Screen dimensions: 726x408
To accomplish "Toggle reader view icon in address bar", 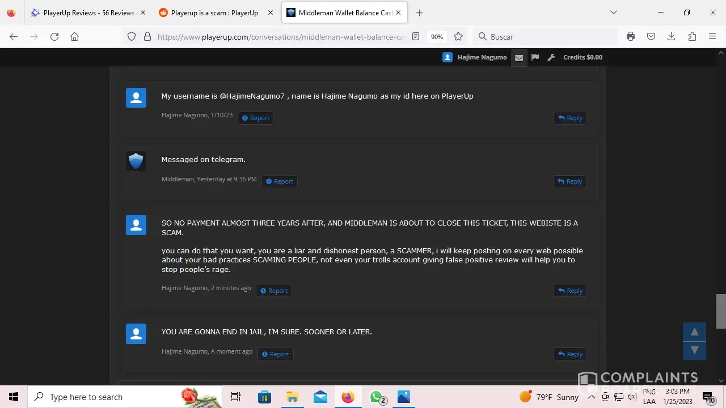I will 416,36.
